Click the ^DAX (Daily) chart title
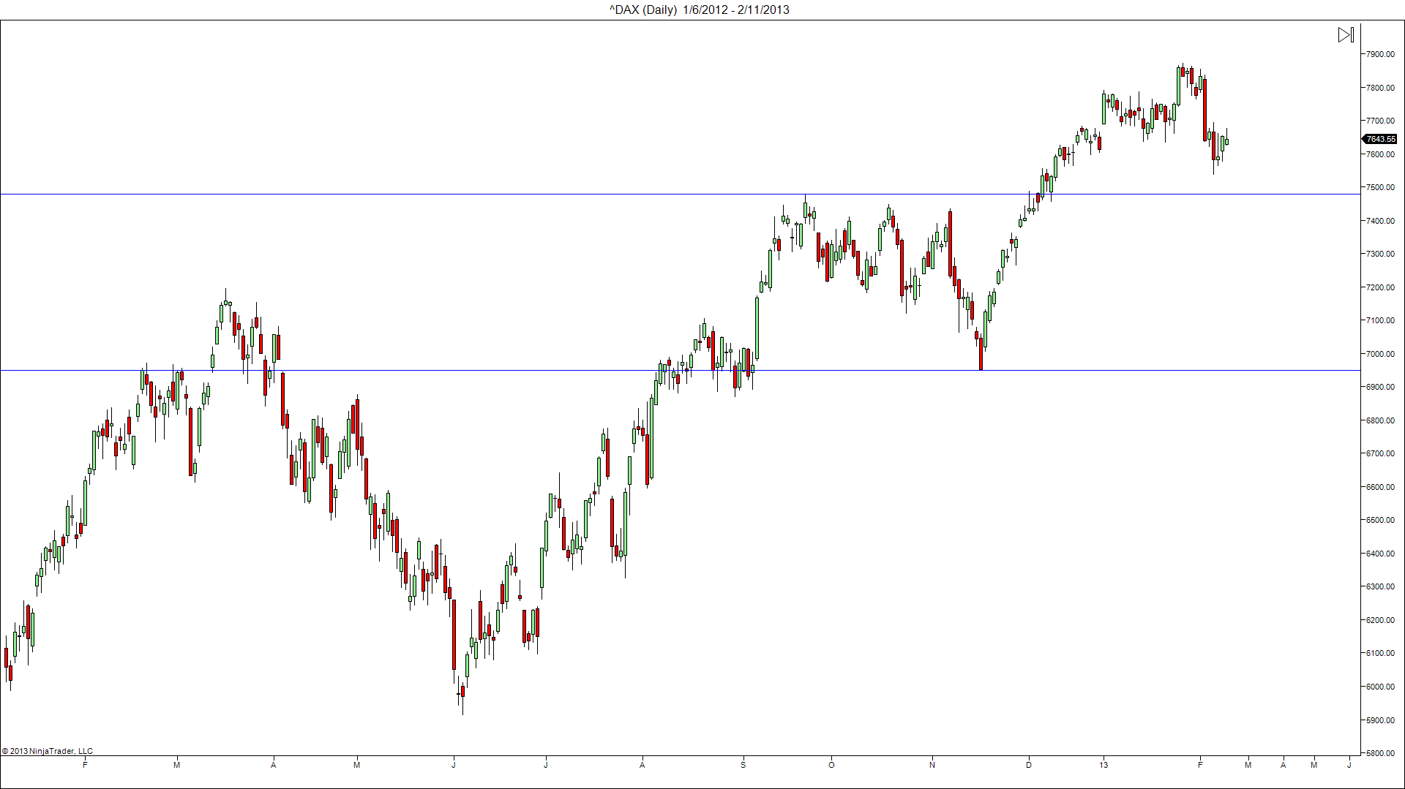 click(x=700, y=10)
